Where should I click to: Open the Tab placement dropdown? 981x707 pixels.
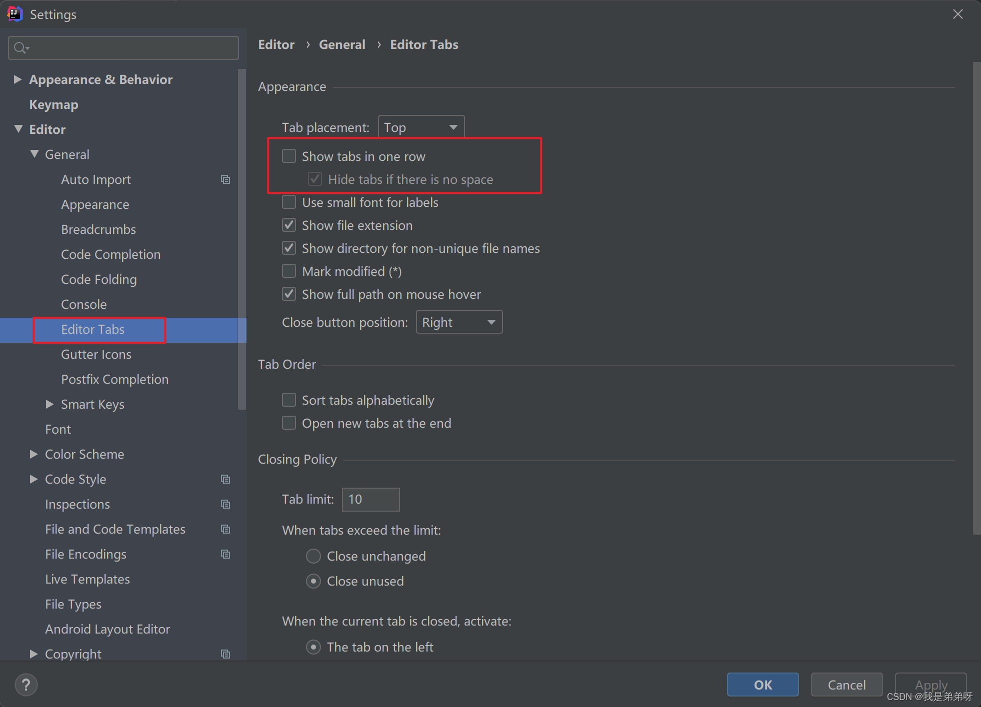(421, 127)
